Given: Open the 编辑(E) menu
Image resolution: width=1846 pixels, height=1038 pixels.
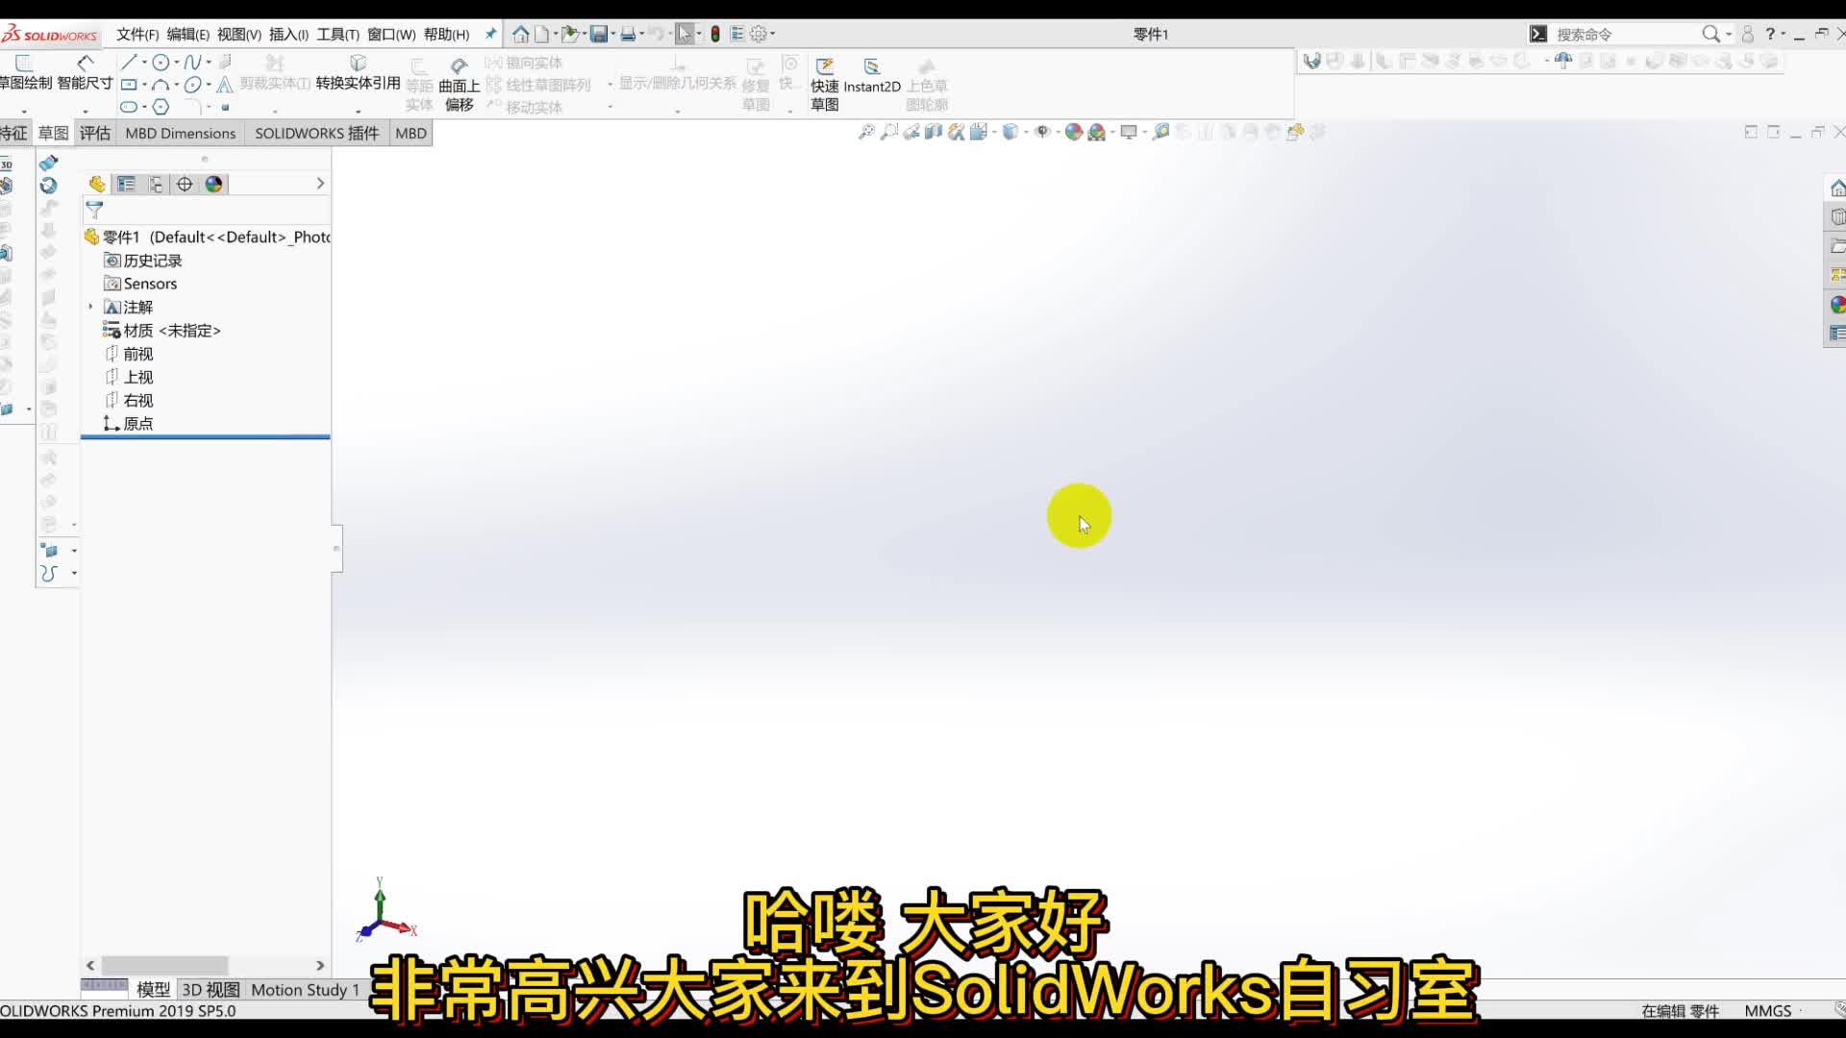Looking at the screenshot, I should click(187, 35).
